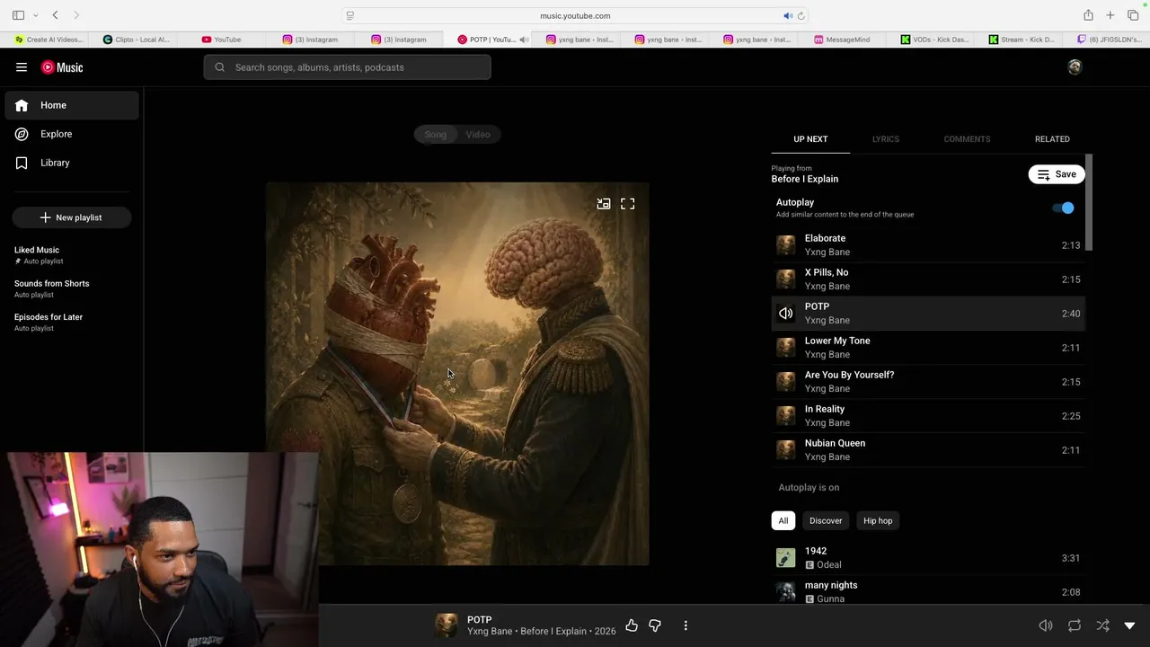The width and height of the screenshot is (1150, 647).
Task: Open the Lyrics tab
Action: tap(886, 139)
